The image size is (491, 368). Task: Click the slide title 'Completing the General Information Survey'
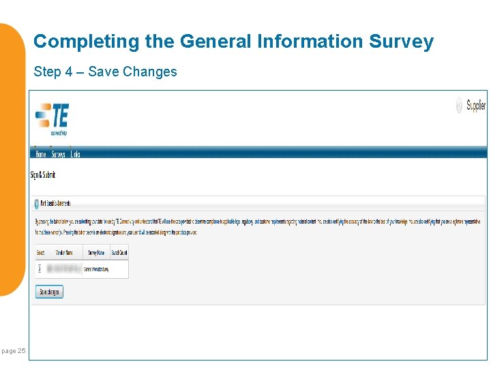233,42
